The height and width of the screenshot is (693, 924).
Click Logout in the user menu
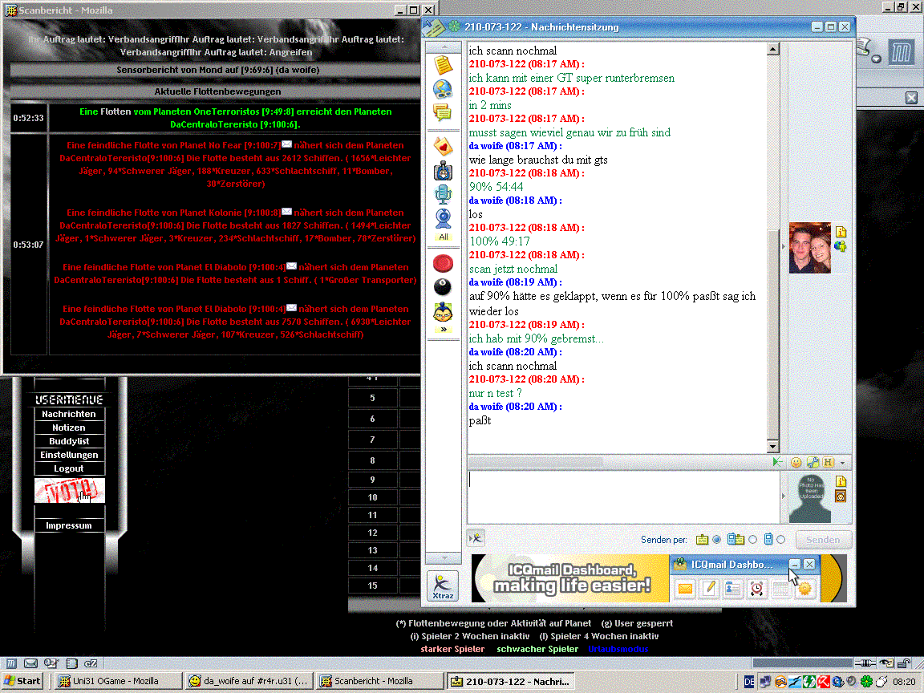[x=69, y=468]
